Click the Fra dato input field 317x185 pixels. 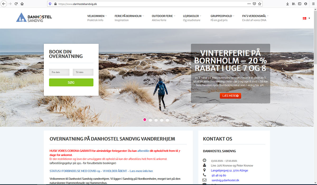pos(59,72)
